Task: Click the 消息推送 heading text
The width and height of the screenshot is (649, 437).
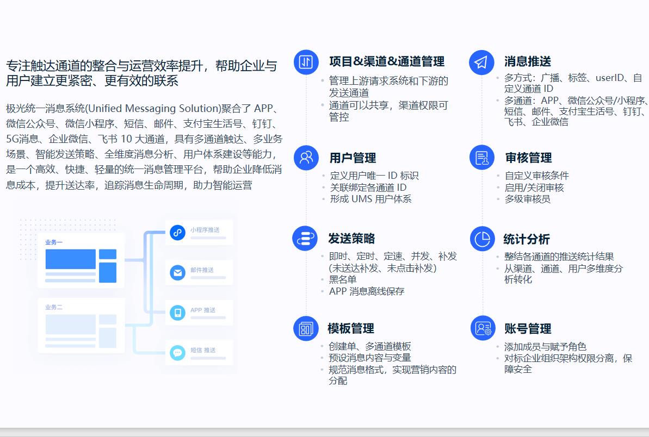Action: 527,61
